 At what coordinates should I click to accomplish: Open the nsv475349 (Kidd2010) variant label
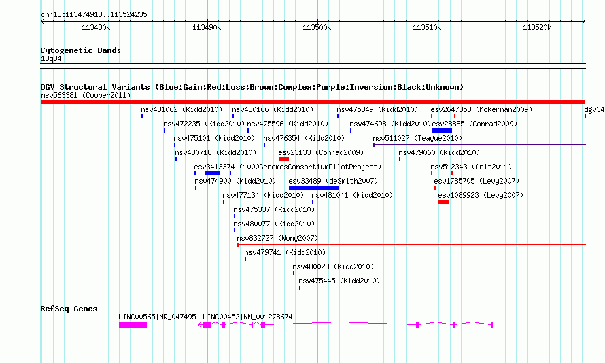pyautogui.click(x=377, y=109)
